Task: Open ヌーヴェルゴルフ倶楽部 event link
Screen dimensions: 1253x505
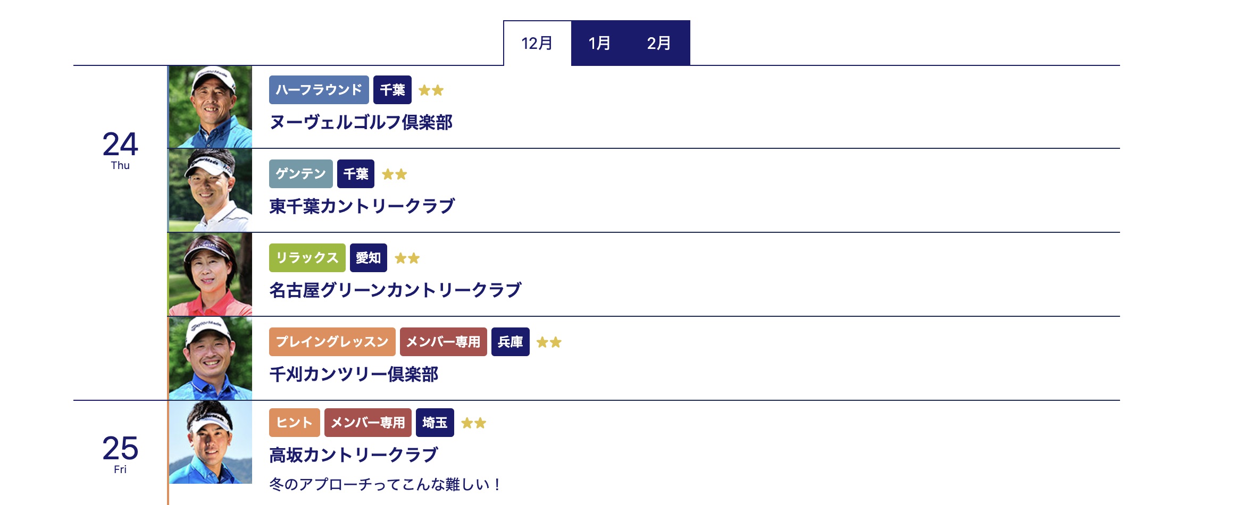Action: point(361,122)
